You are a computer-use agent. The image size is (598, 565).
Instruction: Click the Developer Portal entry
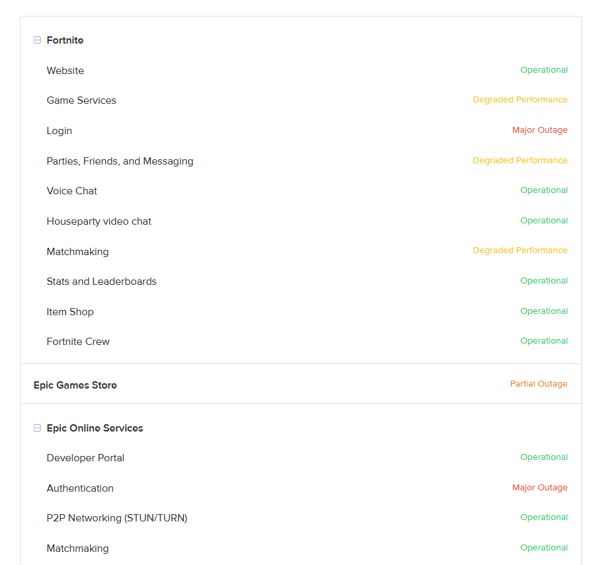pos(85,458)
